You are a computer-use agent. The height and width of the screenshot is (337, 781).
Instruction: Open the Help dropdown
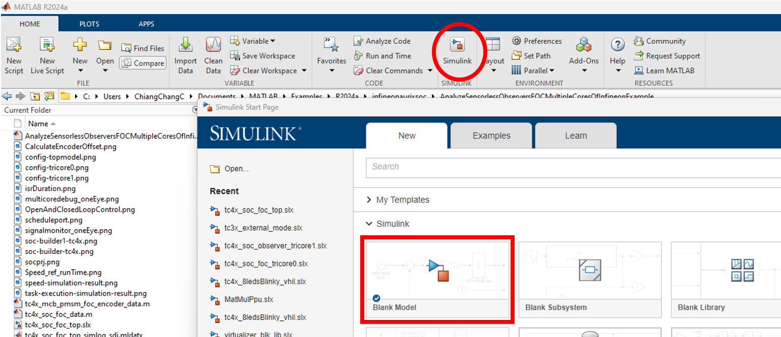coord(618,55)
